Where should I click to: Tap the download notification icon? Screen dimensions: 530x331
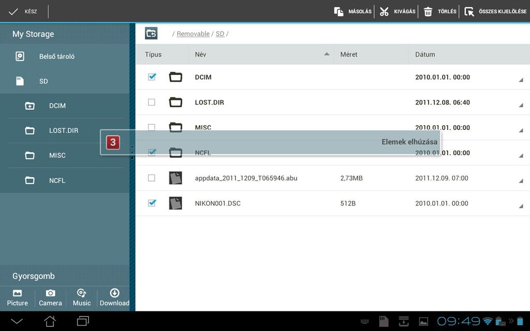(404, 321)
